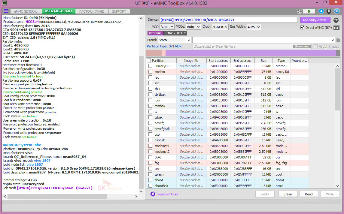Open the VCC voltage dropdown

tap(167, 27)
